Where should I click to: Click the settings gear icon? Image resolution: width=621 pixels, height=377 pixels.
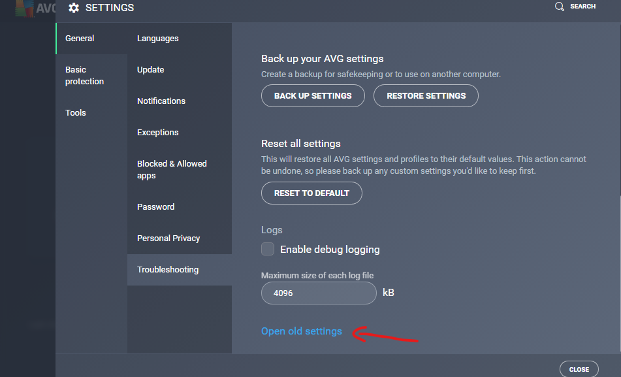74,8
